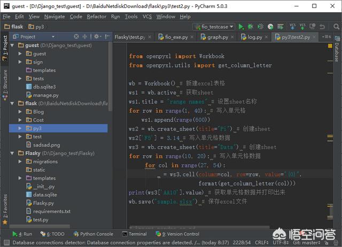Close the Flasky\test.py tab
The width and height of the screenshot is (342, 247).
click(150, 37)
